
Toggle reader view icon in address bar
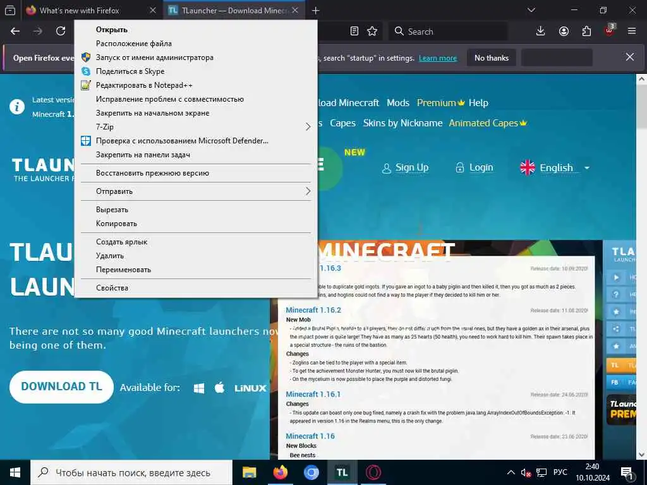[x=354, y=32]
